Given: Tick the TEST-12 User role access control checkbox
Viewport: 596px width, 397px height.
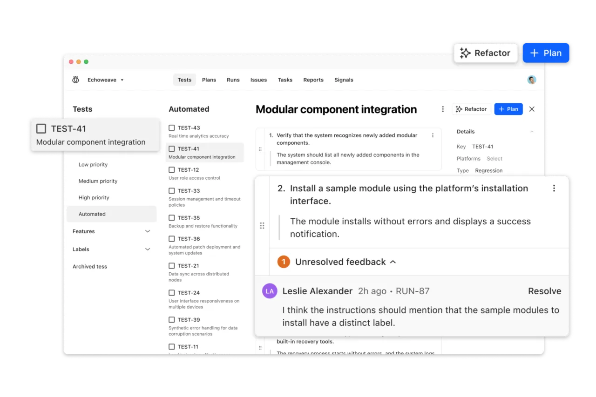Looking at the screenshot, I should (x=171, y=169).
